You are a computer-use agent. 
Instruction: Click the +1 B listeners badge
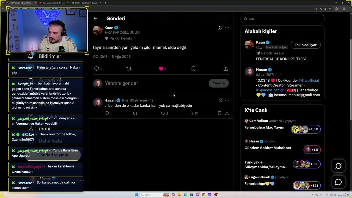[x=312, y=150]
